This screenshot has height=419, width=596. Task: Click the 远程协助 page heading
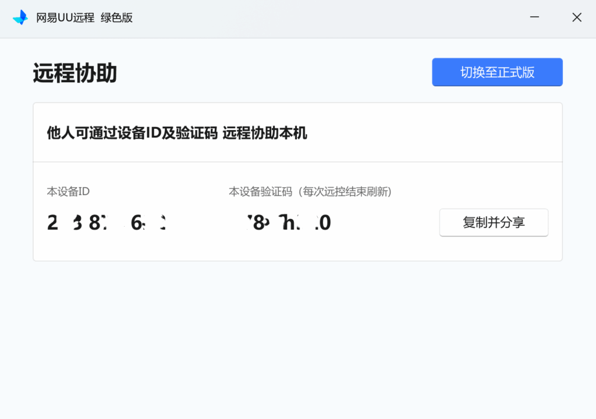75,73
